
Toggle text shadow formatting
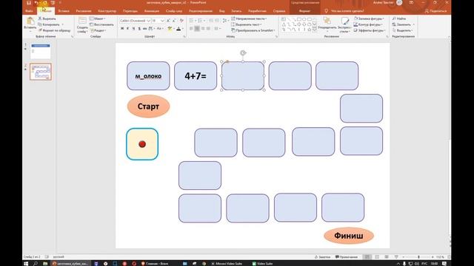tap(139, 29)
